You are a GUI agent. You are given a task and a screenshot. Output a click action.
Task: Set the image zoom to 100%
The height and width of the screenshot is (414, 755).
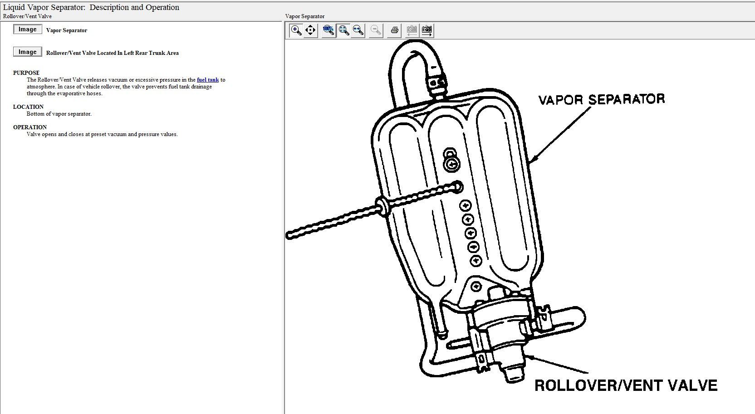point(328,30)
